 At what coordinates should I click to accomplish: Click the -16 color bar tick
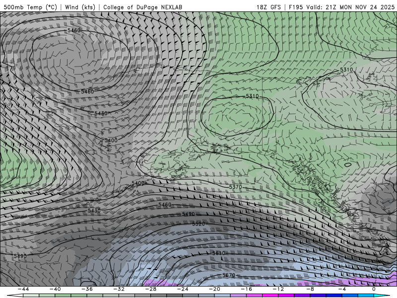(x=247, y=289)
